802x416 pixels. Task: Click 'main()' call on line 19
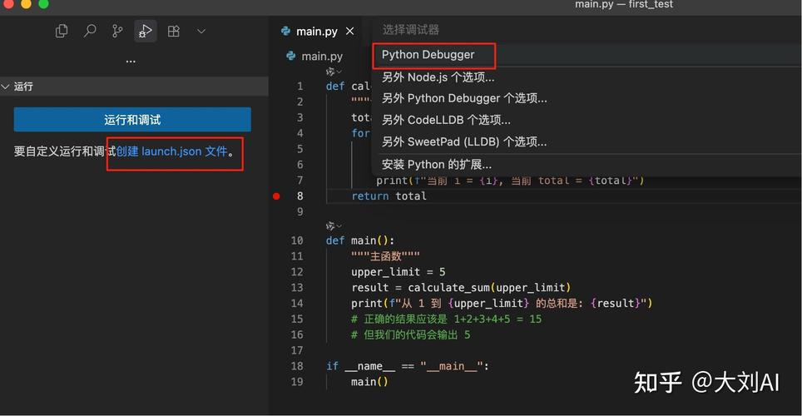[369, 382]
